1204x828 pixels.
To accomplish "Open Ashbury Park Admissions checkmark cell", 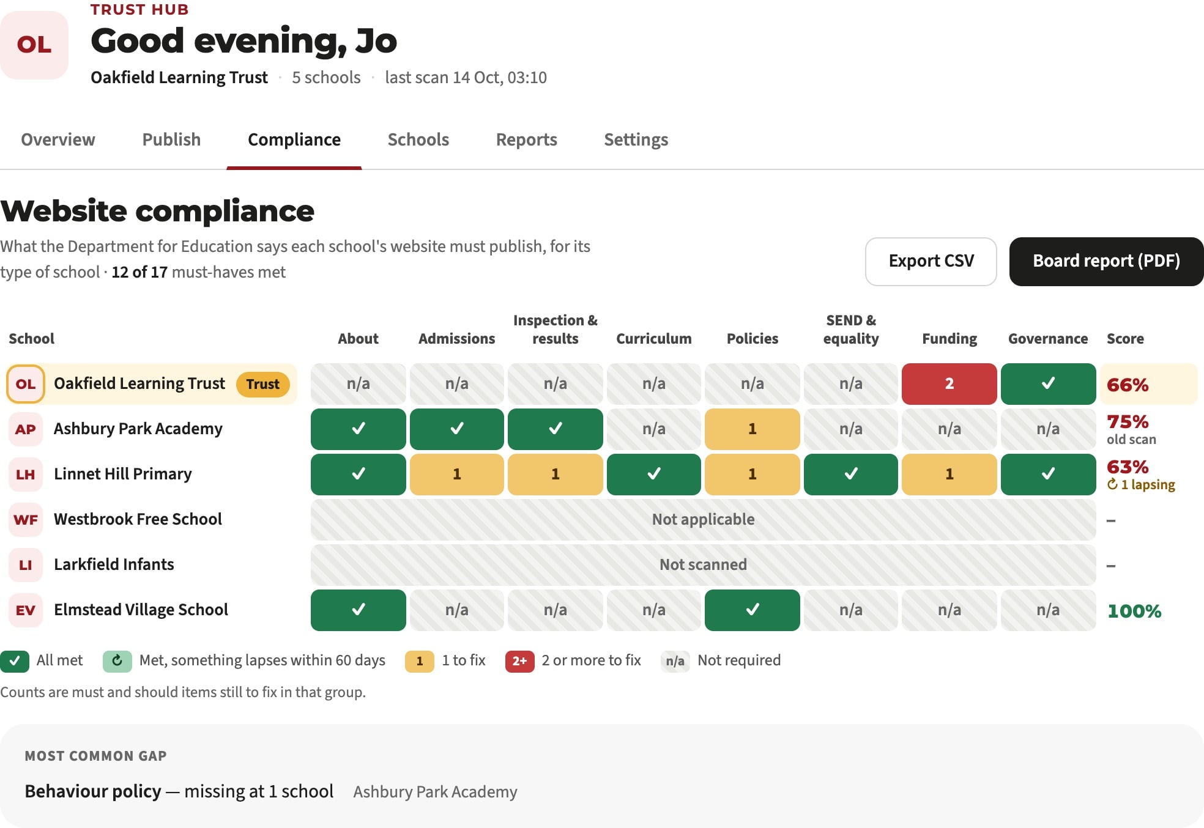I will (457, 429).
